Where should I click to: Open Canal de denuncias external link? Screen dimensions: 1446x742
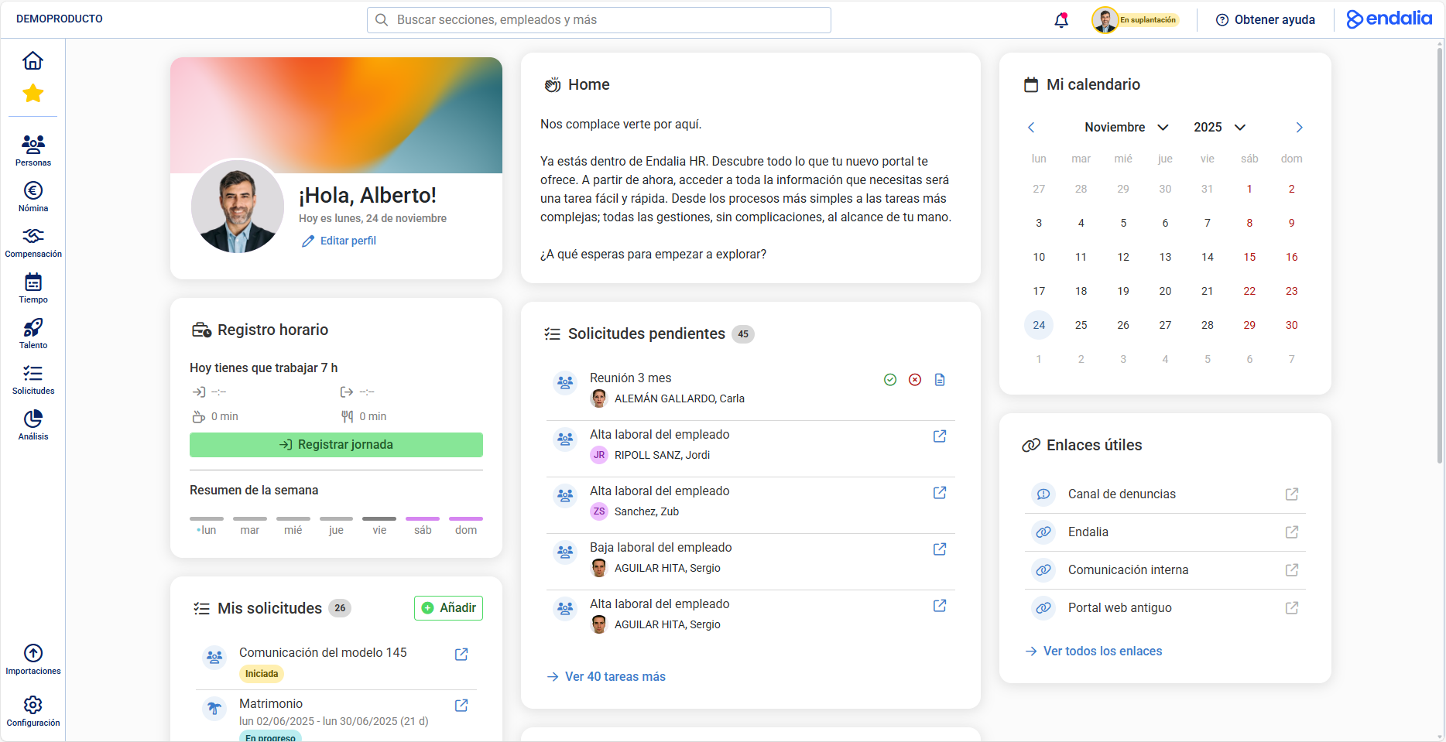(x=1292, y=494)
